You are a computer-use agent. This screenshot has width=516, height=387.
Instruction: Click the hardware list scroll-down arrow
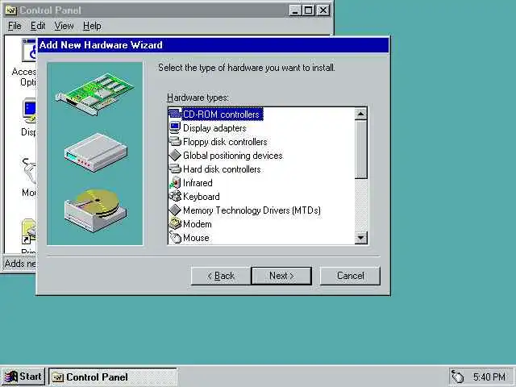tap(361, 237)
